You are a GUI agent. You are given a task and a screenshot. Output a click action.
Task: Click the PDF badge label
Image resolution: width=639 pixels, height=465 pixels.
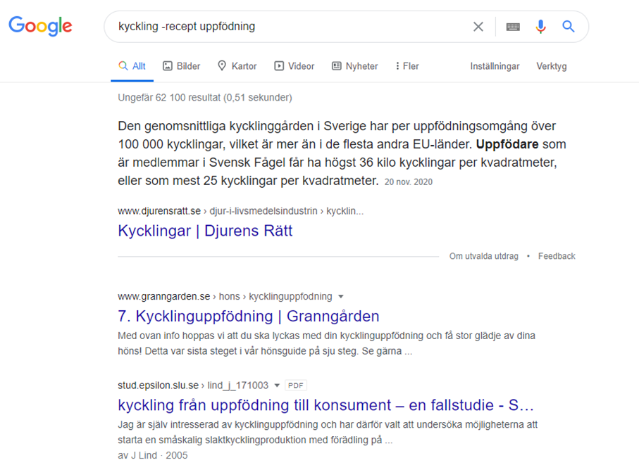tap(295, 386)
